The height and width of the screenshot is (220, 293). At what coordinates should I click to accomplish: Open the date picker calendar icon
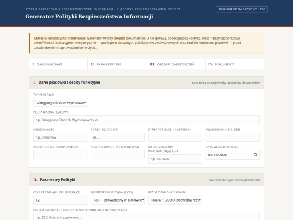255,155
